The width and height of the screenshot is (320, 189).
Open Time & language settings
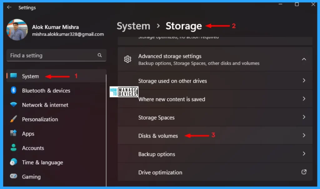(x=42, y=162)
